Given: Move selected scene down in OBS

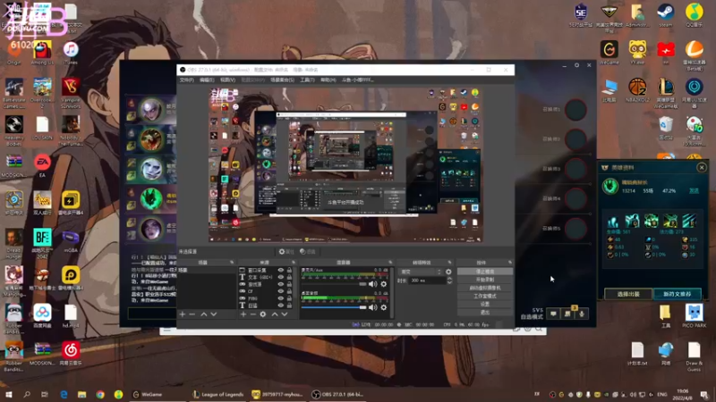Looking at the screenshot, I should coord(214,314).
